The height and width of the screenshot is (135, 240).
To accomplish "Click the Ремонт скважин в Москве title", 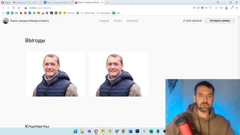I will pos(30,21).
